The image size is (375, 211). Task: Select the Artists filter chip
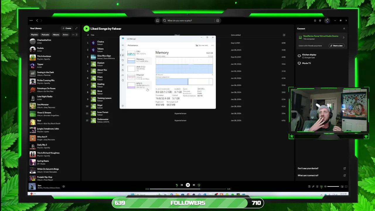pos(66,35)
